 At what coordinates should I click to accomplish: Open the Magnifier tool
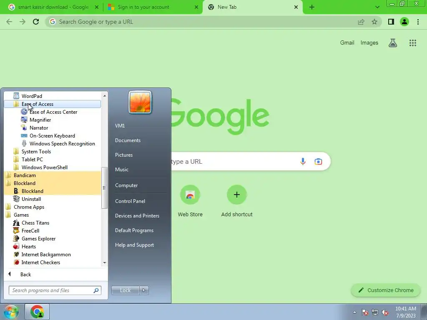click(40, 120)
